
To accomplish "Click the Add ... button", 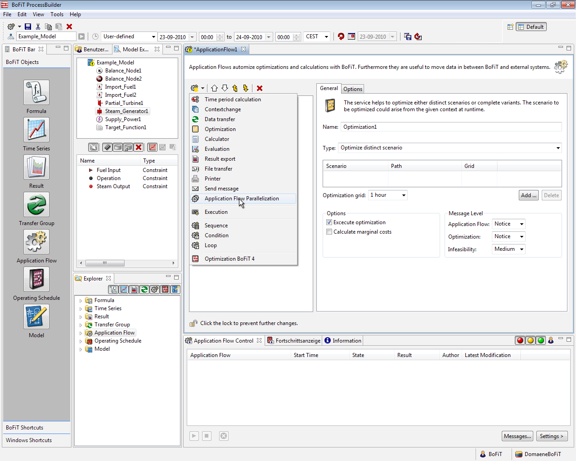I will [x=529, y=195].
